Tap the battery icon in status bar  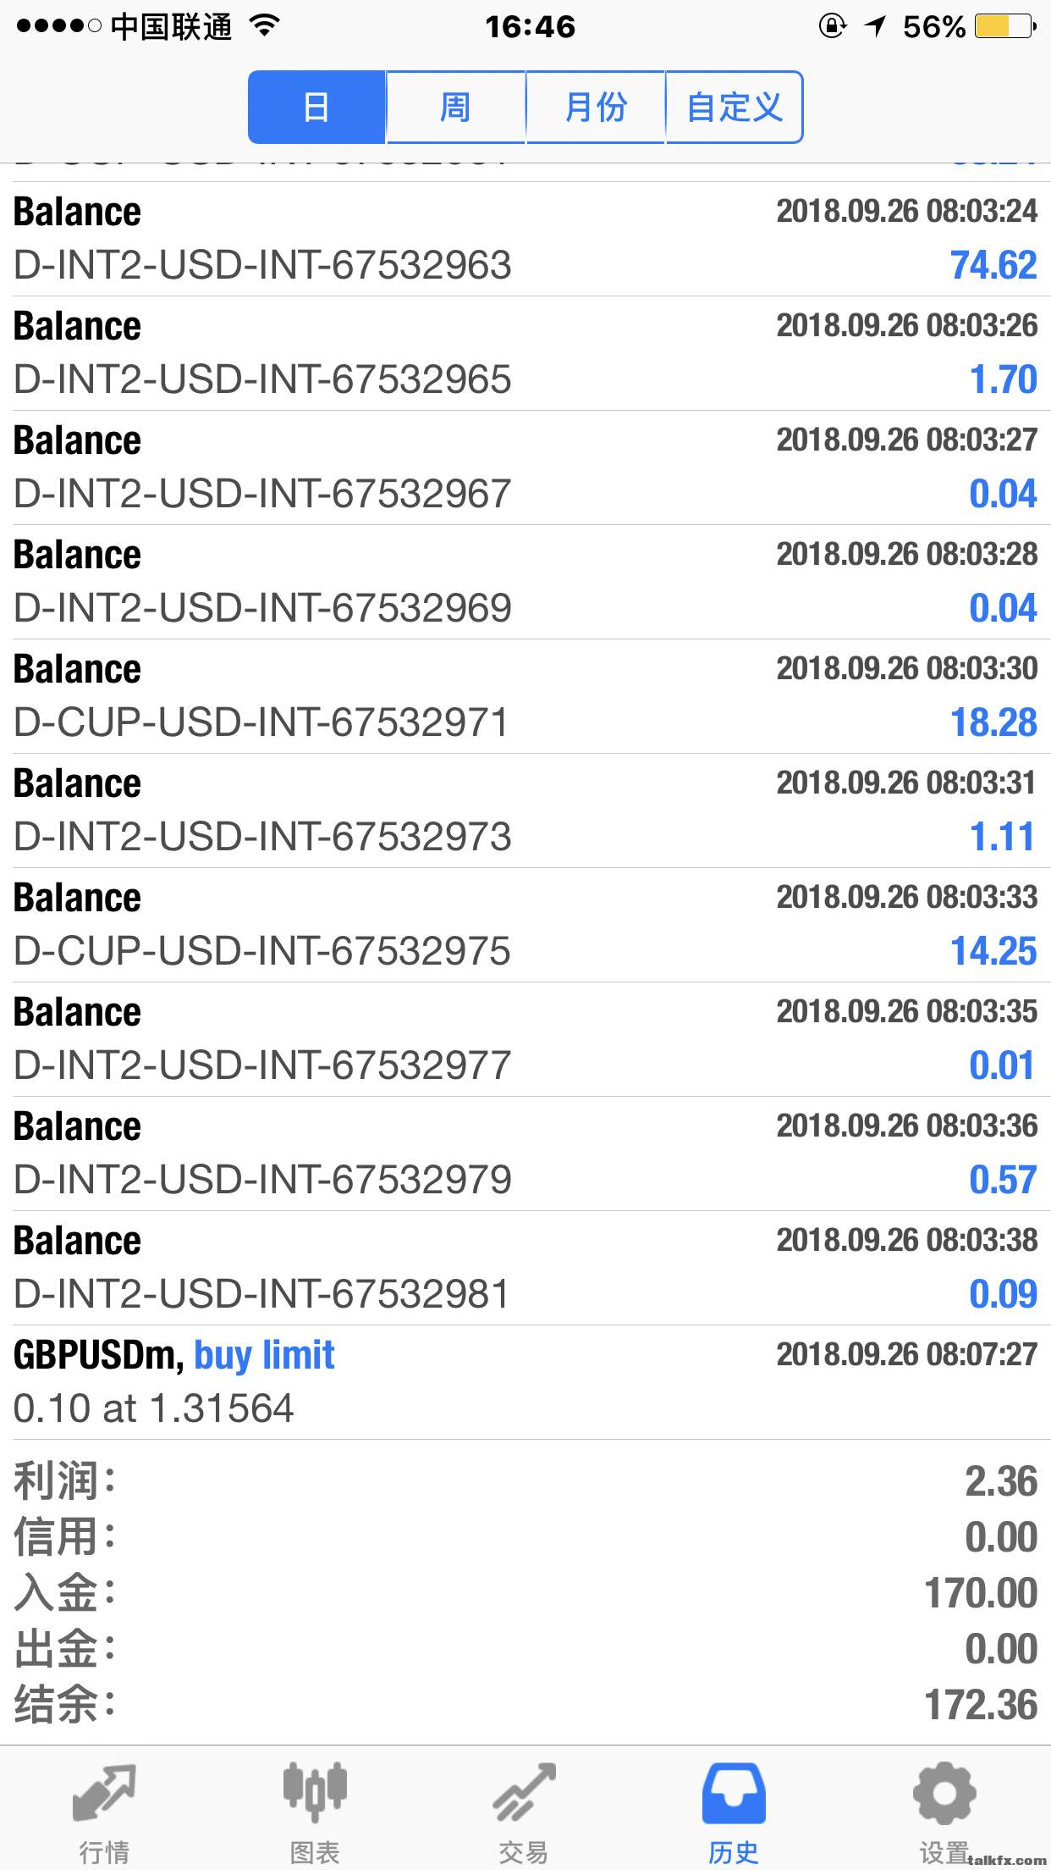click(1004, 26)
